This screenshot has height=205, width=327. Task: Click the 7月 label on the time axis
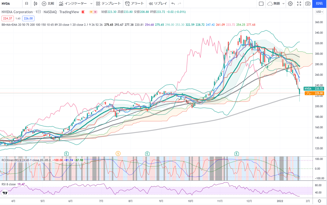point(101,201)
